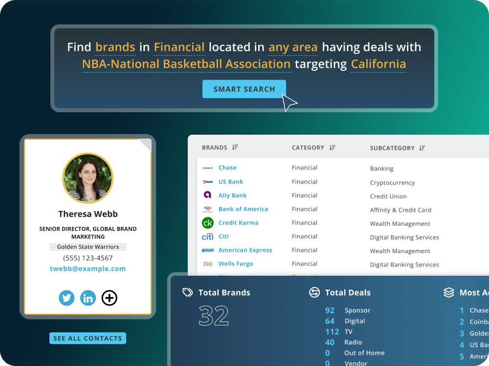Click the Category column header
Screen dimensions: 489x366
coord(308,147)
